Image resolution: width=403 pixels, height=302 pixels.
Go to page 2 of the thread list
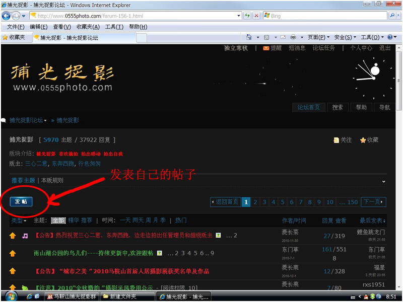255,202
